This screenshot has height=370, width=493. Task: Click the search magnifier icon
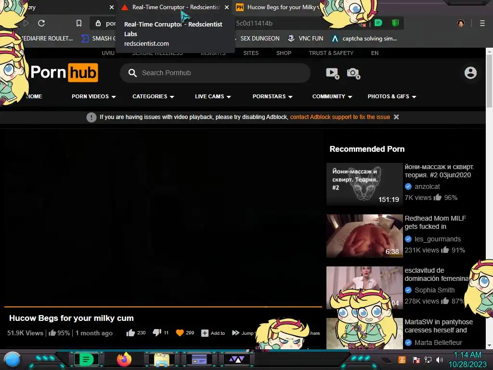coord(132,73)
